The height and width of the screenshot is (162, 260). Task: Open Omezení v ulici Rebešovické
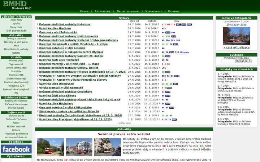tap(58, 32)
